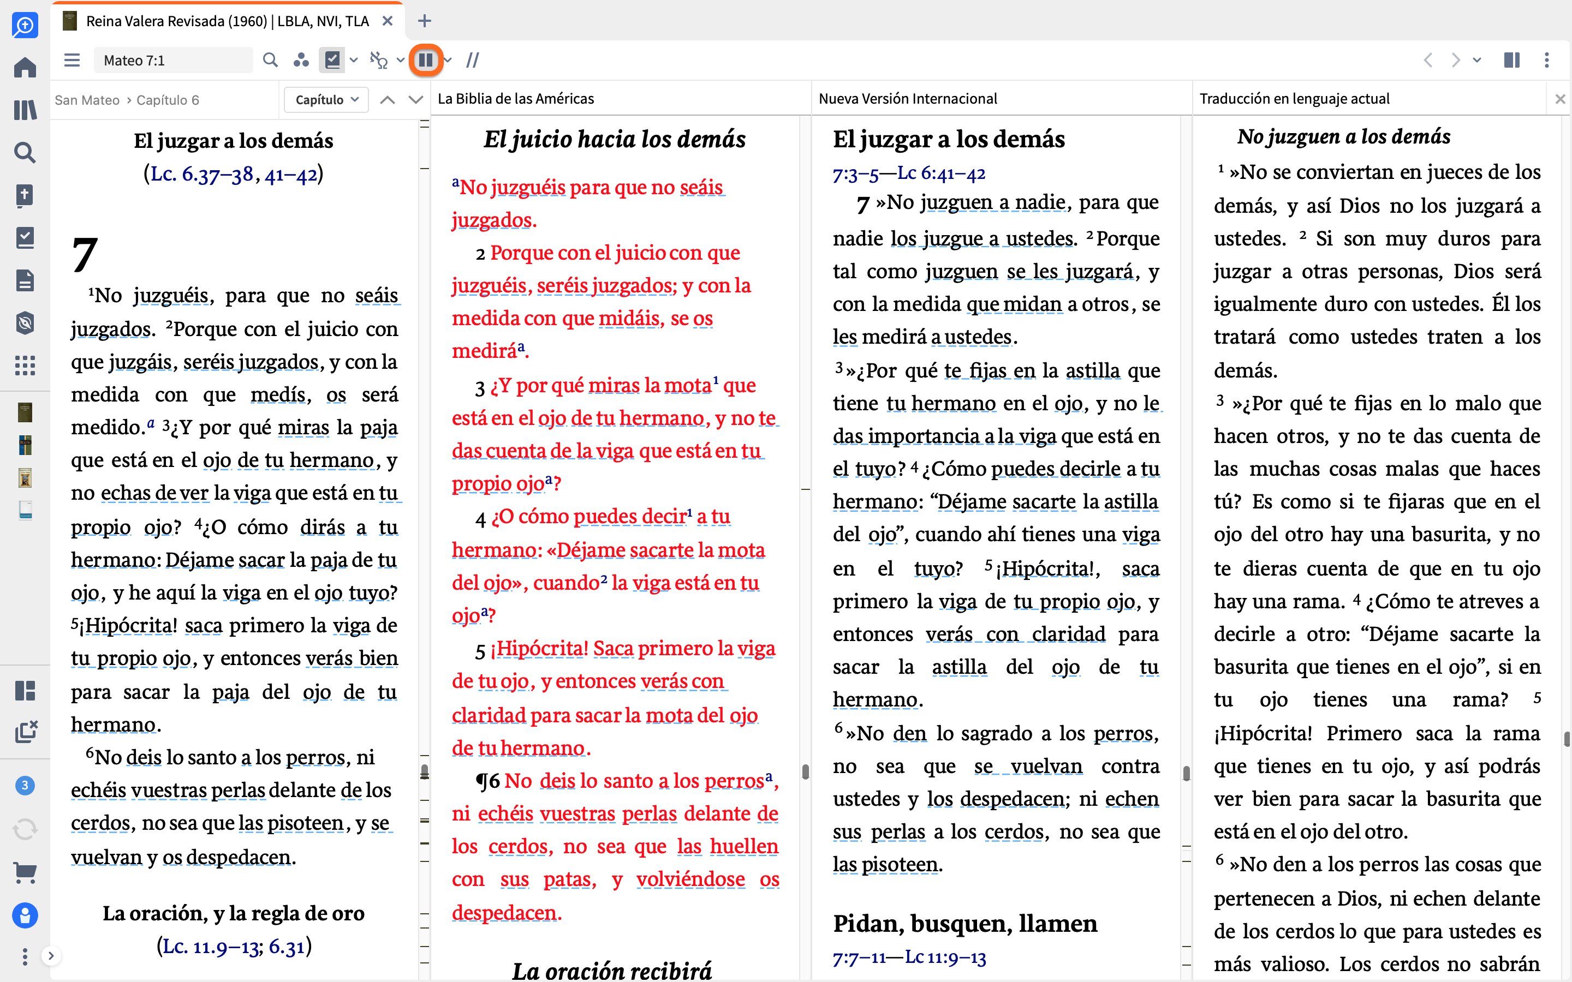
Task: Open the sidebar Search tool
Action: (x=25, y=152)
